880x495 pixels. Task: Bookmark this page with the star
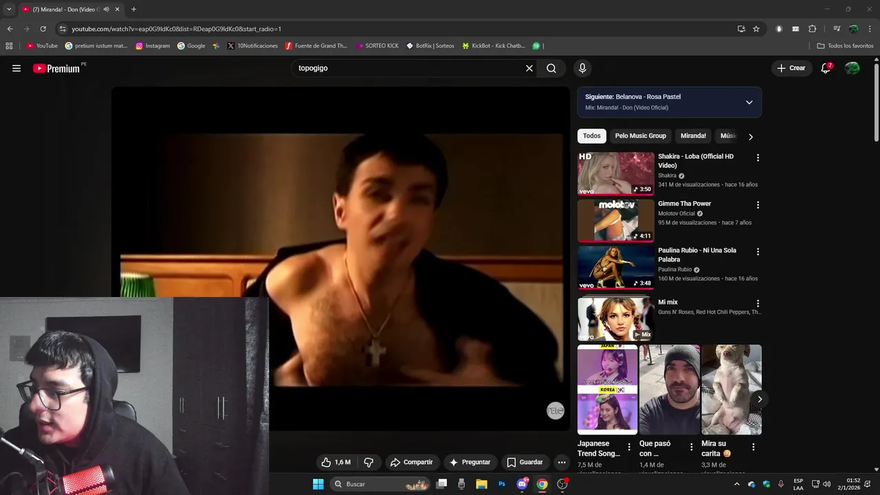(x=756, y=29)
